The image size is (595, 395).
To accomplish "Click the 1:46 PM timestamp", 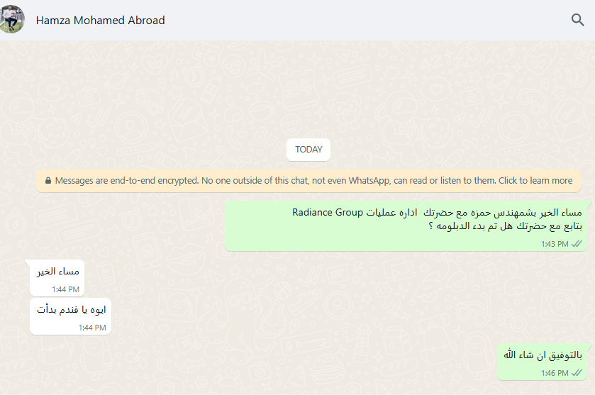I will click(555, 374).
